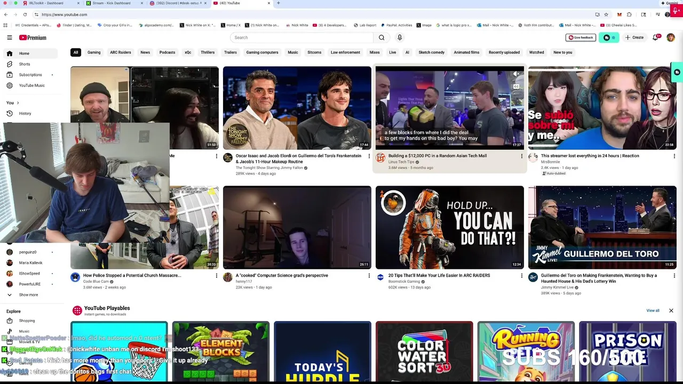Screen dimensions: 683x384
Task: Open Linus Tech Tips channel avatar
Action: 380,158
